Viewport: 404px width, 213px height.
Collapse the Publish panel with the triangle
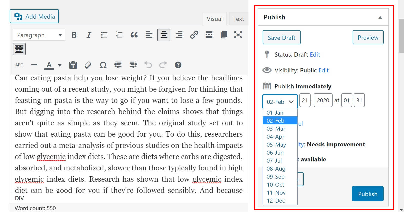pos(380,17)
